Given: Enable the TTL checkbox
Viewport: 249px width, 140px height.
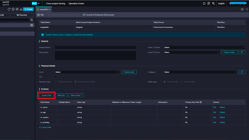Looking at the screenshot, I should coord(56,77).
